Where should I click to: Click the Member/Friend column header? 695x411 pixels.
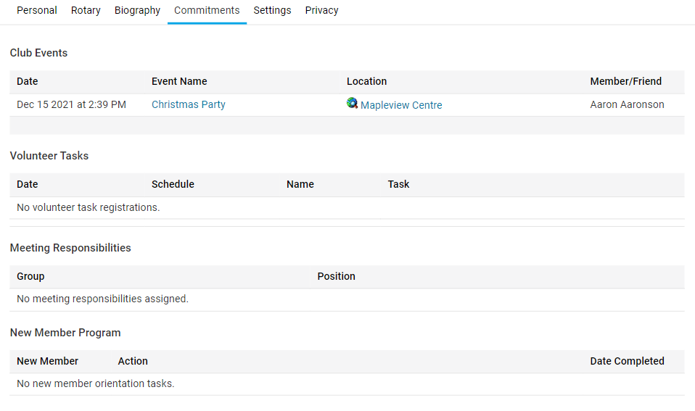pyautogui.click(x=625, y=82)
